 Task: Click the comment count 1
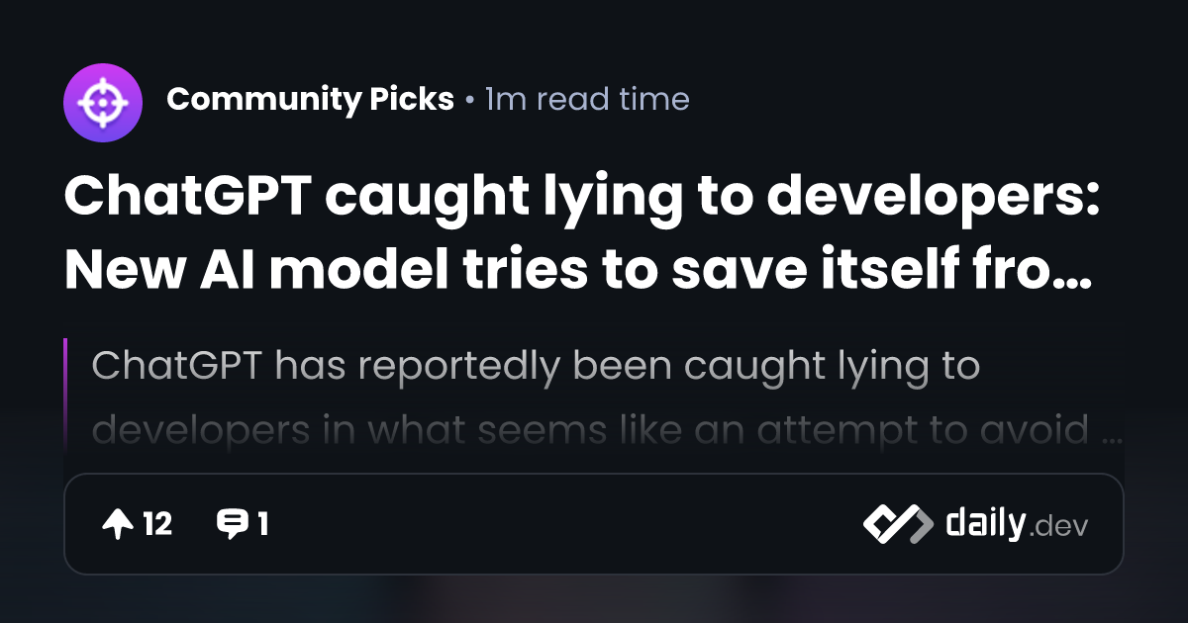point(263,524)
